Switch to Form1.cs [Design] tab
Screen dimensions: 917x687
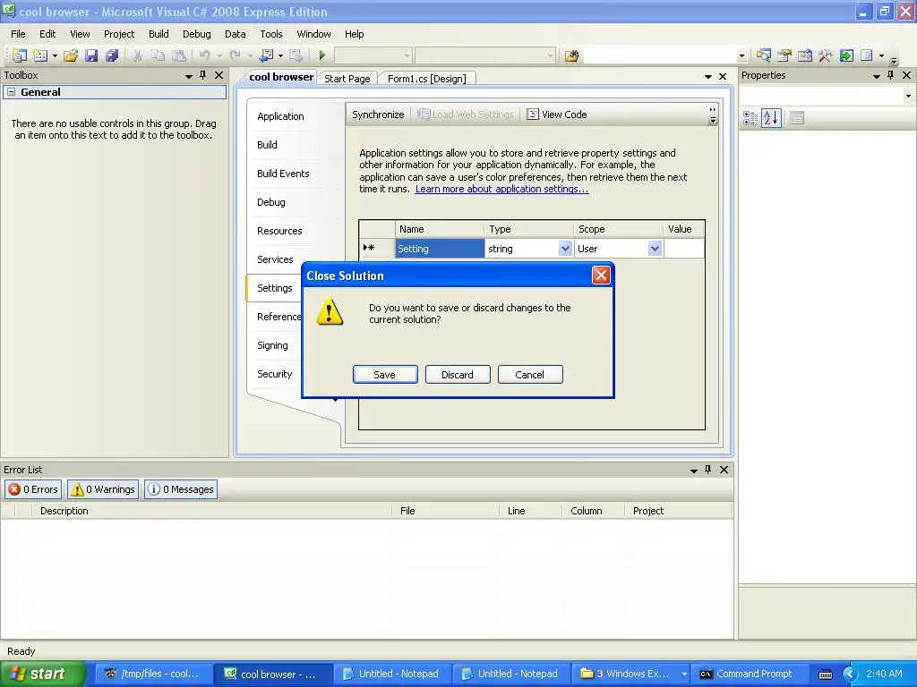point(427,79)
